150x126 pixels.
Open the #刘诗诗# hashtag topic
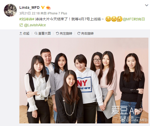[27, 19]
